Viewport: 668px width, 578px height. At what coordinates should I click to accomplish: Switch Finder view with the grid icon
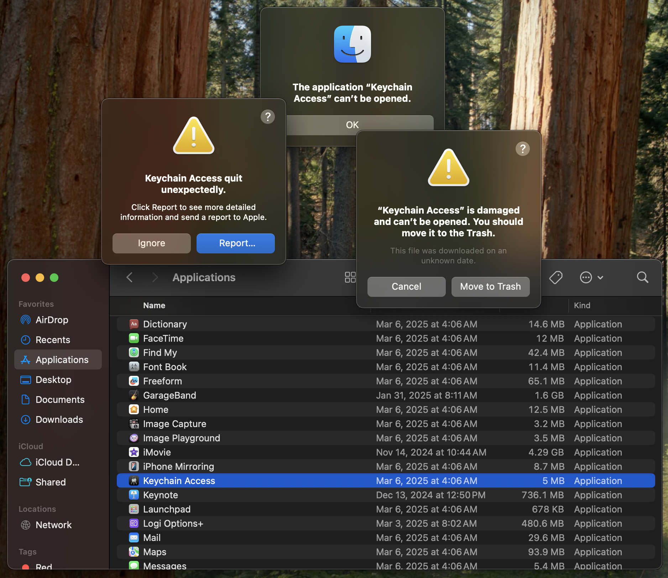pos(350,277)
